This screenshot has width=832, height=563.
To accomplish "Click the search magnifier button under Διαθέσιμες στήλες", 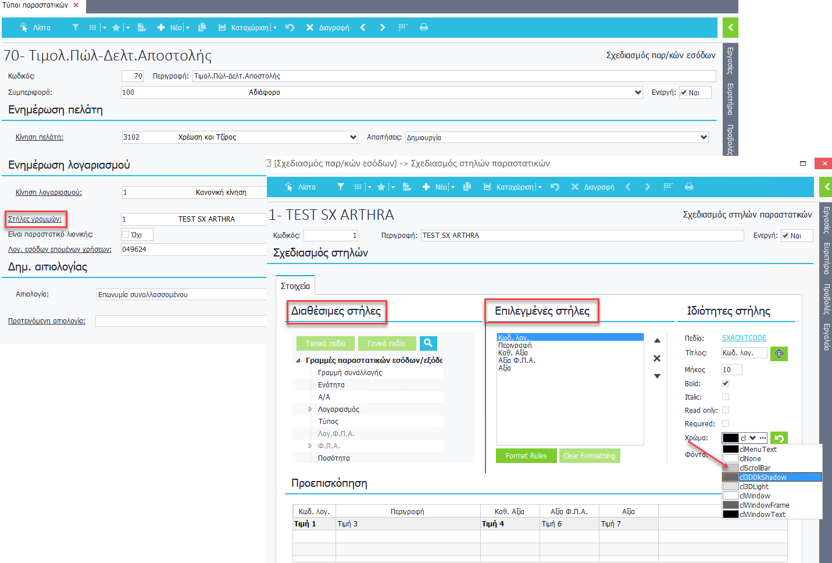I will [428, 343].
